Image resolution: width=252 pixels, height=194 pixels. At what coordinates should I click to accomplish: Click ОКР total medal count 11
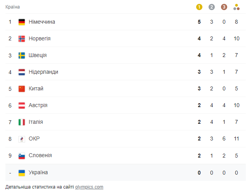pyautogui.click(x=236, y=139)
